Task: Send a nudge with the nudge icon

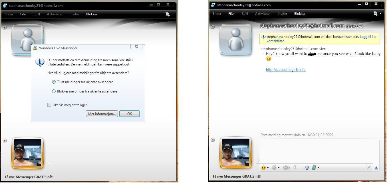Action: (286, 168)
